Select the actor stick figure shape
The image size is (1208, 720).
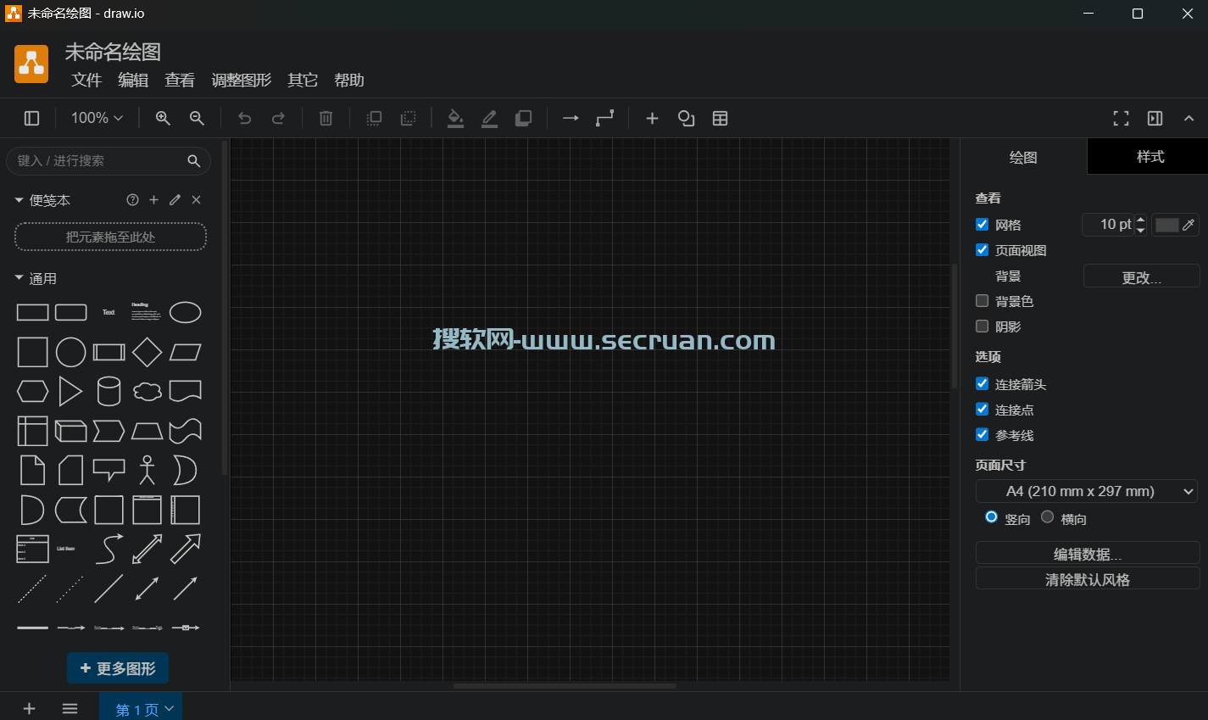point(147,470)
